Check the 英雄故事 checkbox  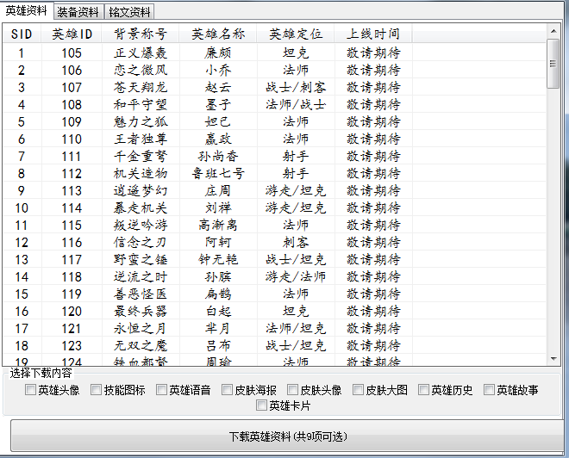[x=490, y=390]
